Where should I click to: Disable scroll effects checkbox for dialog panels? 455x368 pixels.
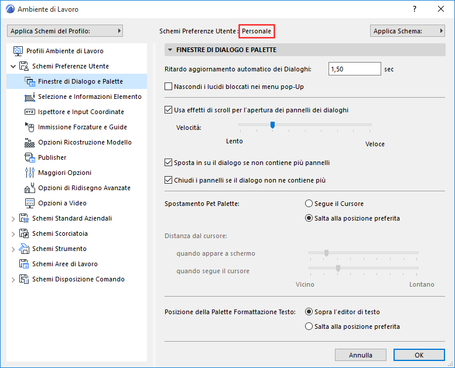(169, 109)
